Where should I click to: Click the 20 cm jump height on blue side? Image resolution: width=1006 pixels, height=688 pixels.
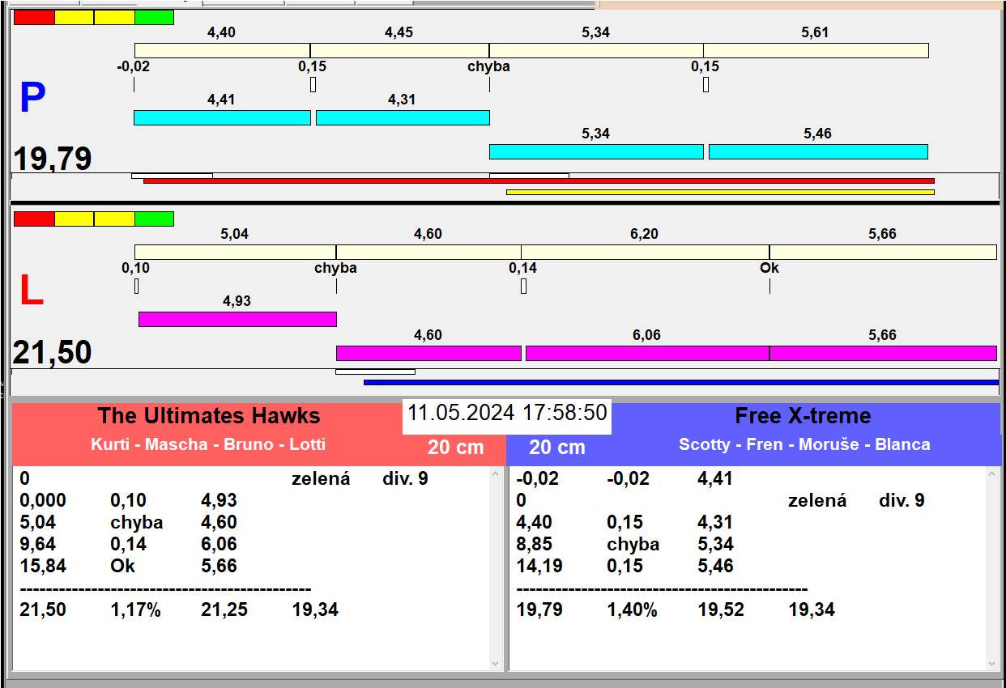(557, 448)
